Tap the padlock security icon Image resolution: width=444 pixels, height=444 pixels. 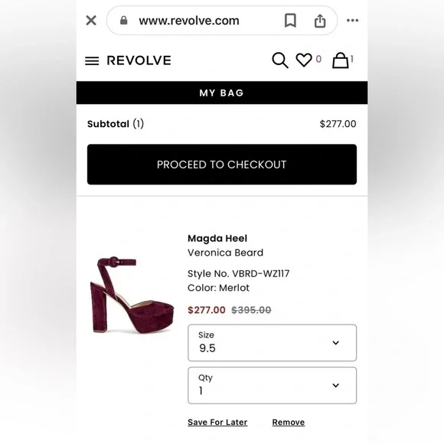tap(124, 21)
